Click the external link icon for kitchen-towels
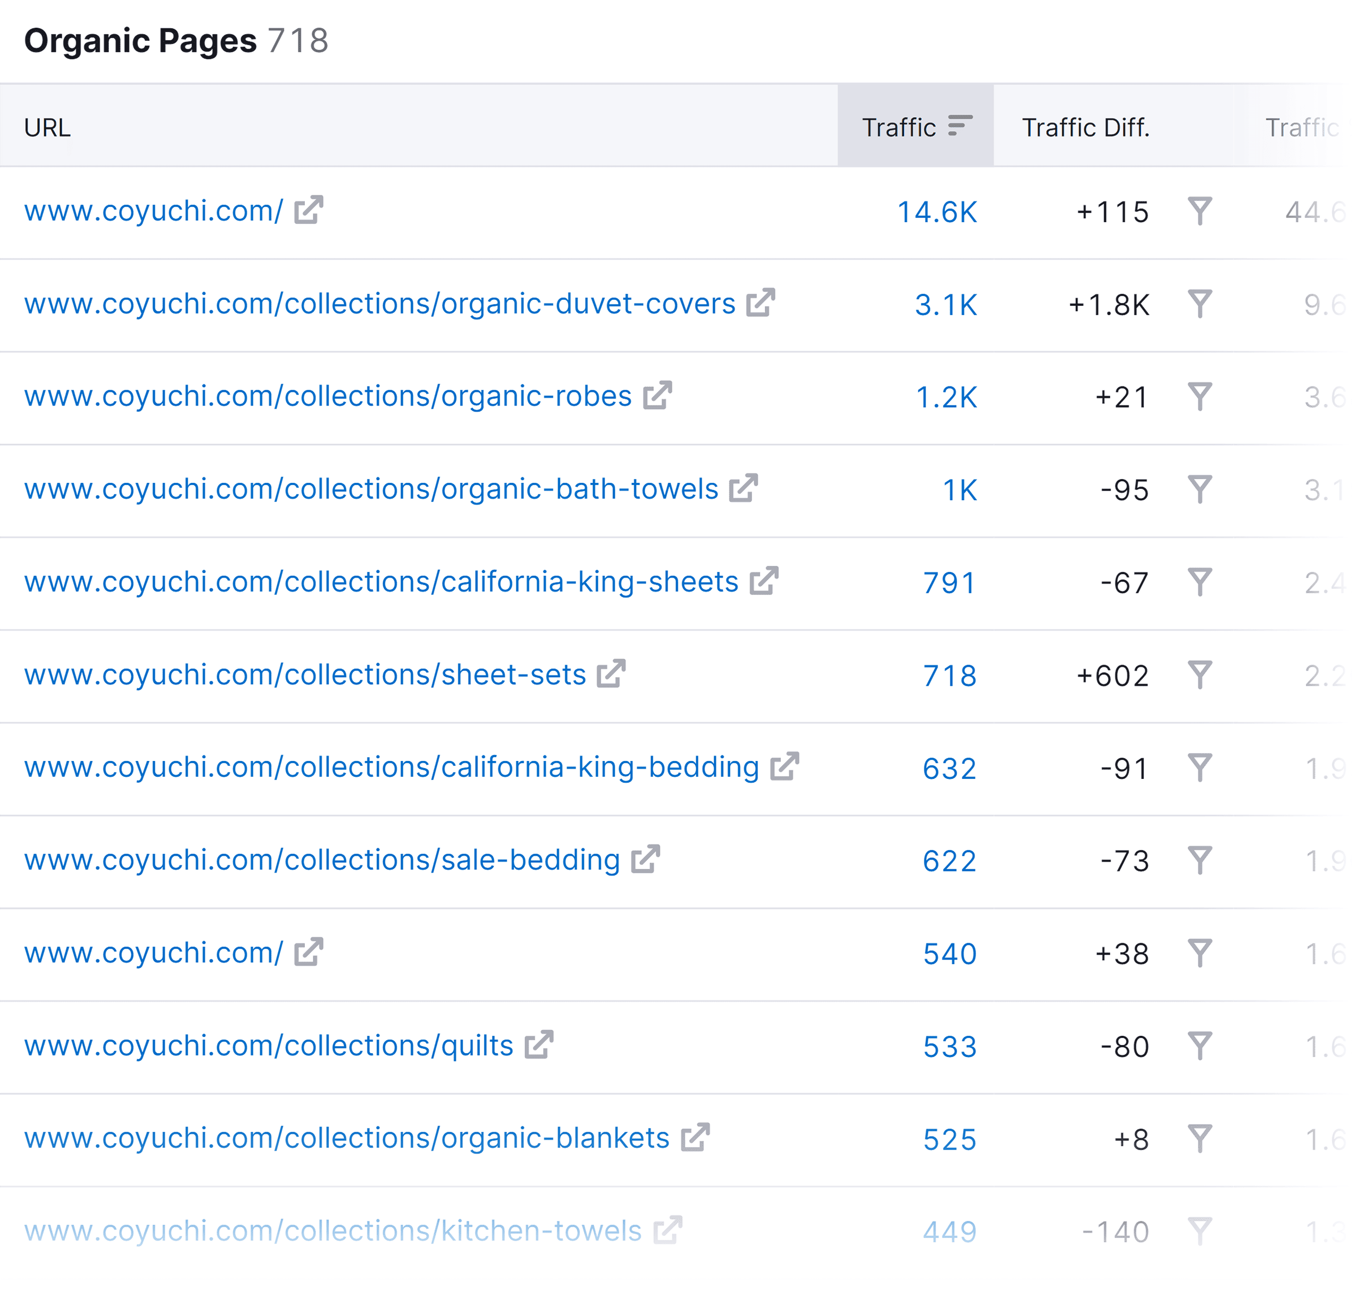 click(x=667, y=1230)
